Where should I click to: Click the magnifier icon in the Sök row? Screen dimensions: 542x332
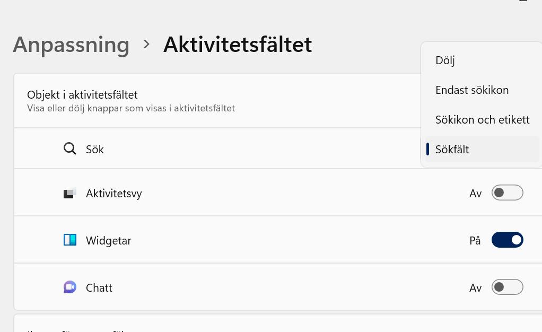pos(69,148)
